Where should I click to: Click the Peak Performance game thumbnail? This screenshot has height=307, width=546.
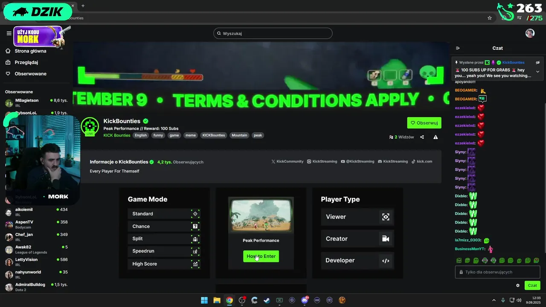pyautogui.click(x=261, y=215)
